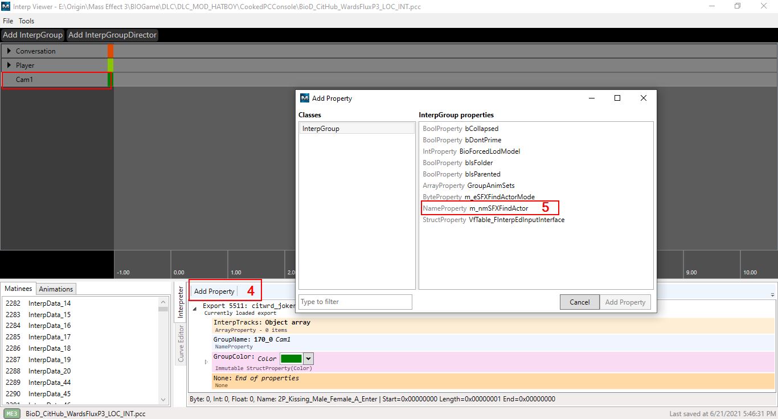Select the GroupName 170_0 Cam1 row
Image resolution: width=778 pixels, height=419 pixels.
coord(493,342)
